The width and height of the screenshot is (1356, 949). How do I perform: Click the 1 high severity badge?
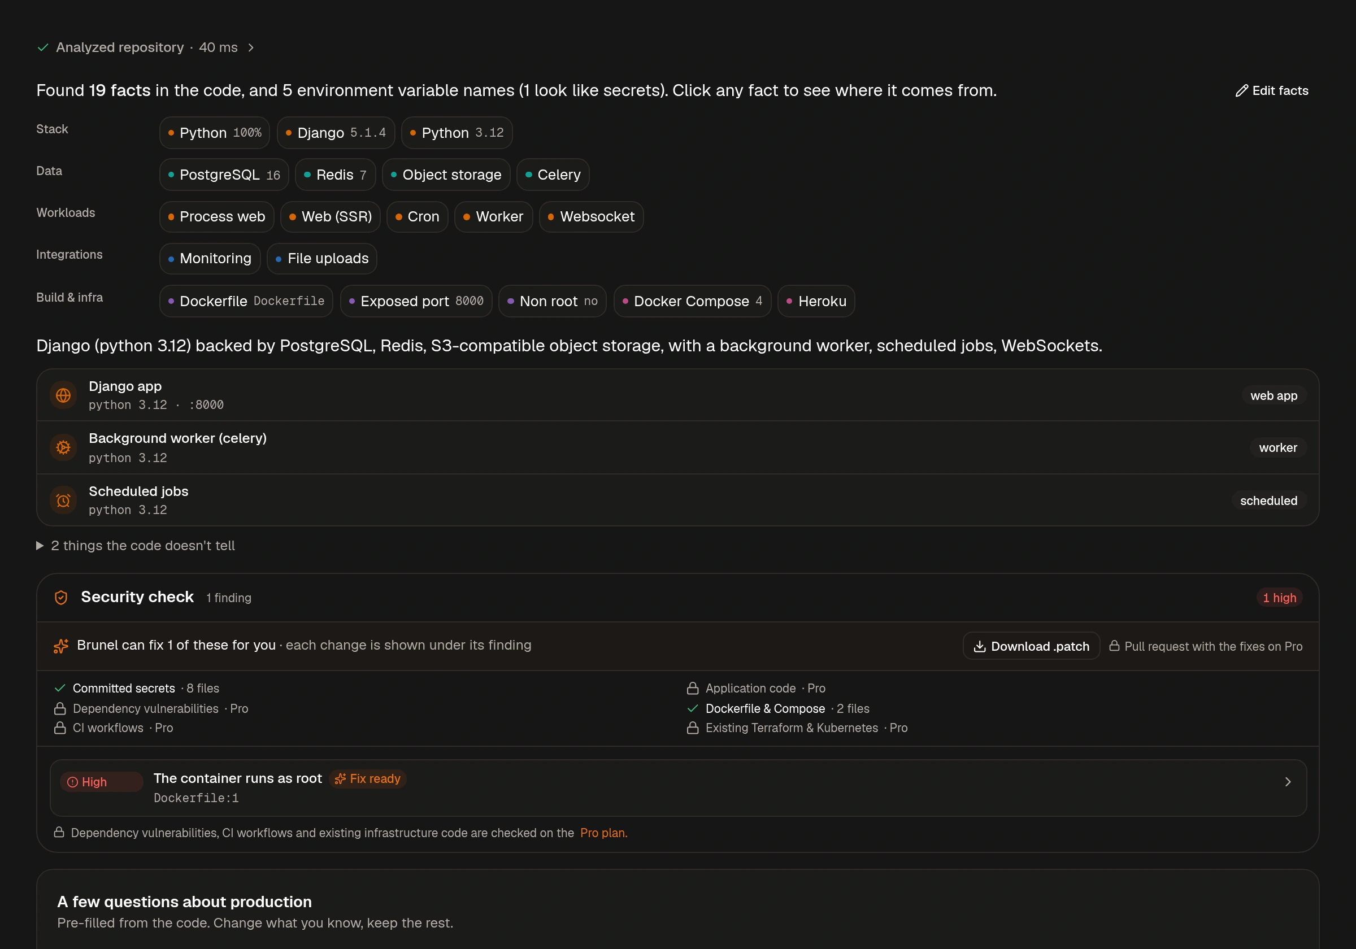(x=1279, y=598)
